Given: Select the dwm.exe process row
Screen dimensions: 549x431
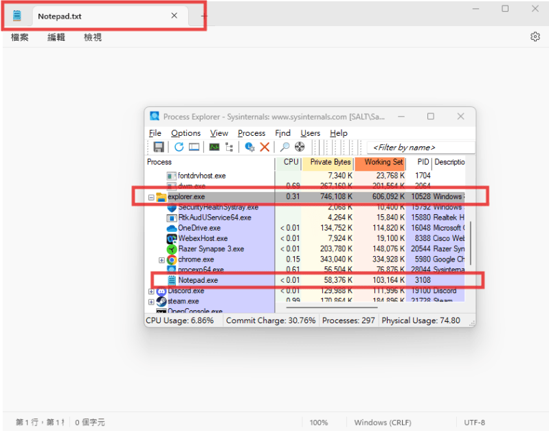Looking at the screenshot, I should pyautogui.click(x=305, y=186).
